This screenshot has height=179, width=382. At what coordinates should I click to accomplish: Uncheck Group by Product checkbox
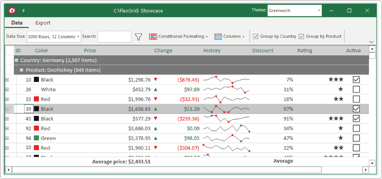[301, 36]
